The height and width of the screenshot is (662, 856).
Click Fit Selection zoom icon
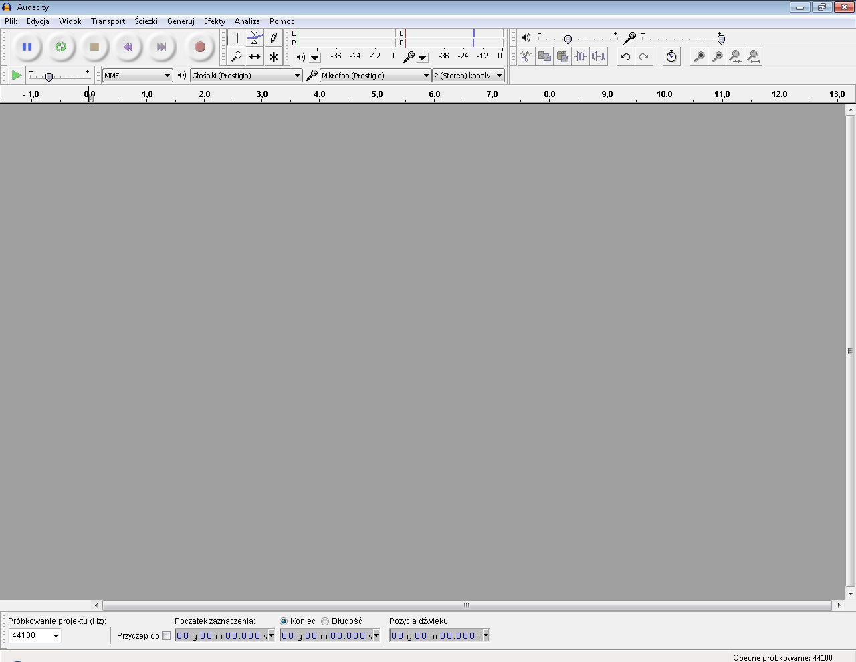point(735,57)
